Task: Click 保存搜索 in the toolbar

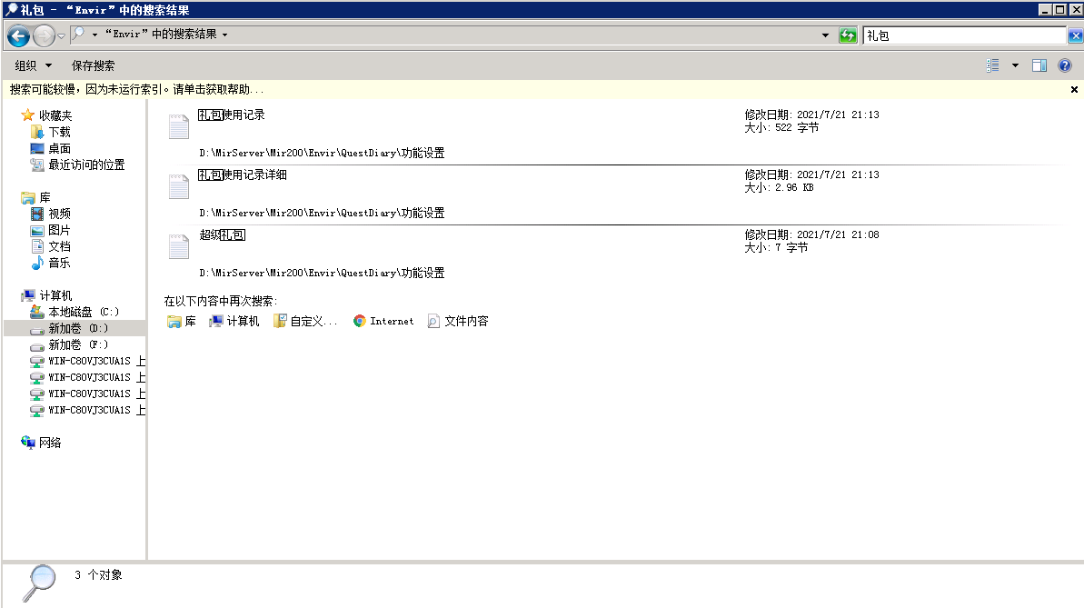Action: pos(94,65)
